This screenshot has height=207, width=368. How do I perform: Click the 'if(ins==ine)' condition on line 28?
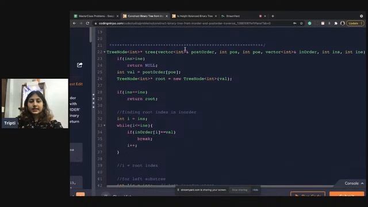(132, 92)
